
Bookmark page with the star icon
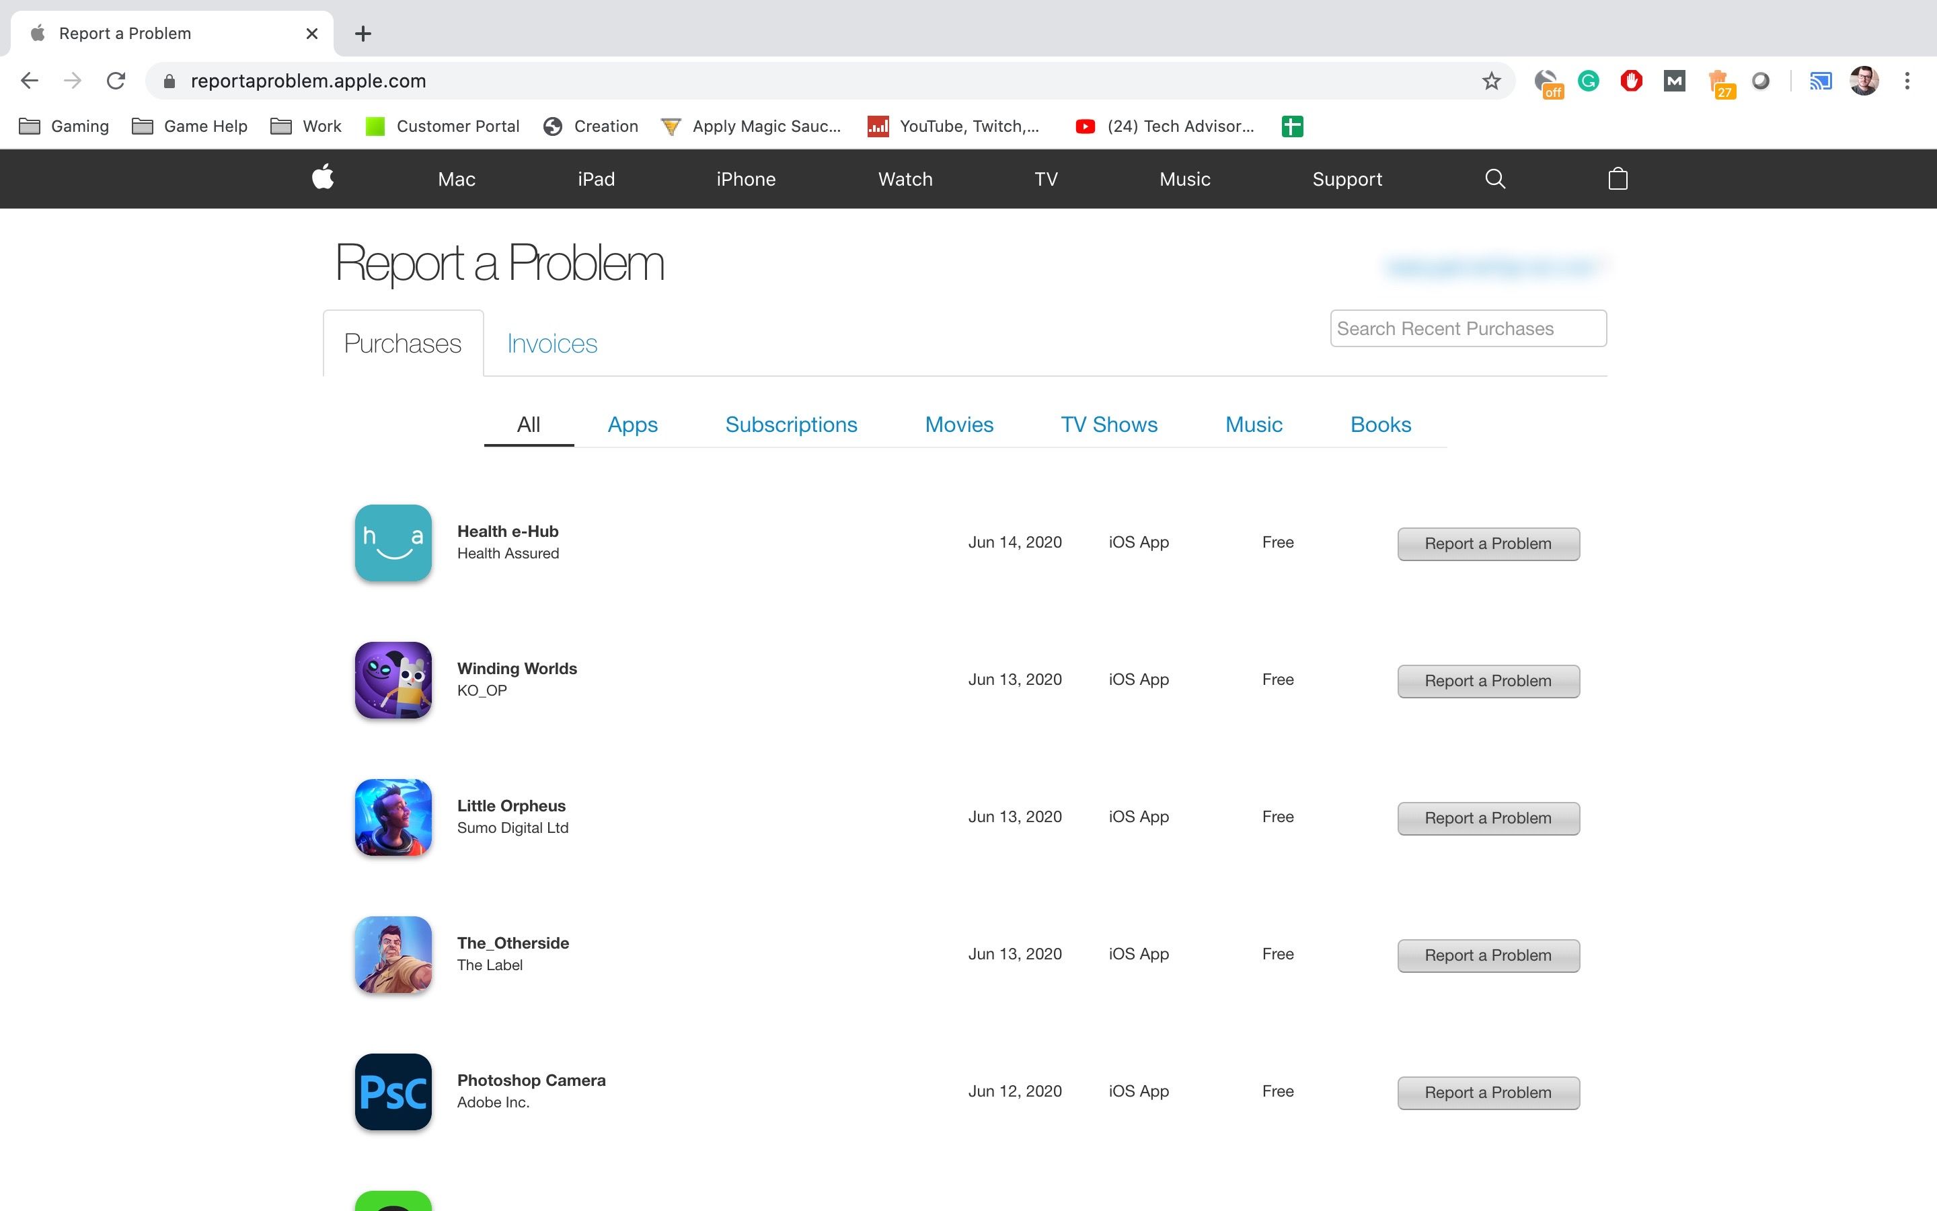(1490, 81)
